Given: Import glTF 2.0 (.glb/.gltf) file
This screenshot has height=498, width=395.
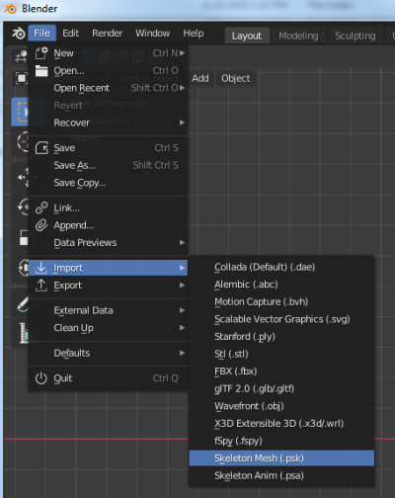Looking at the screenshot, I should (x=281, y=388).
